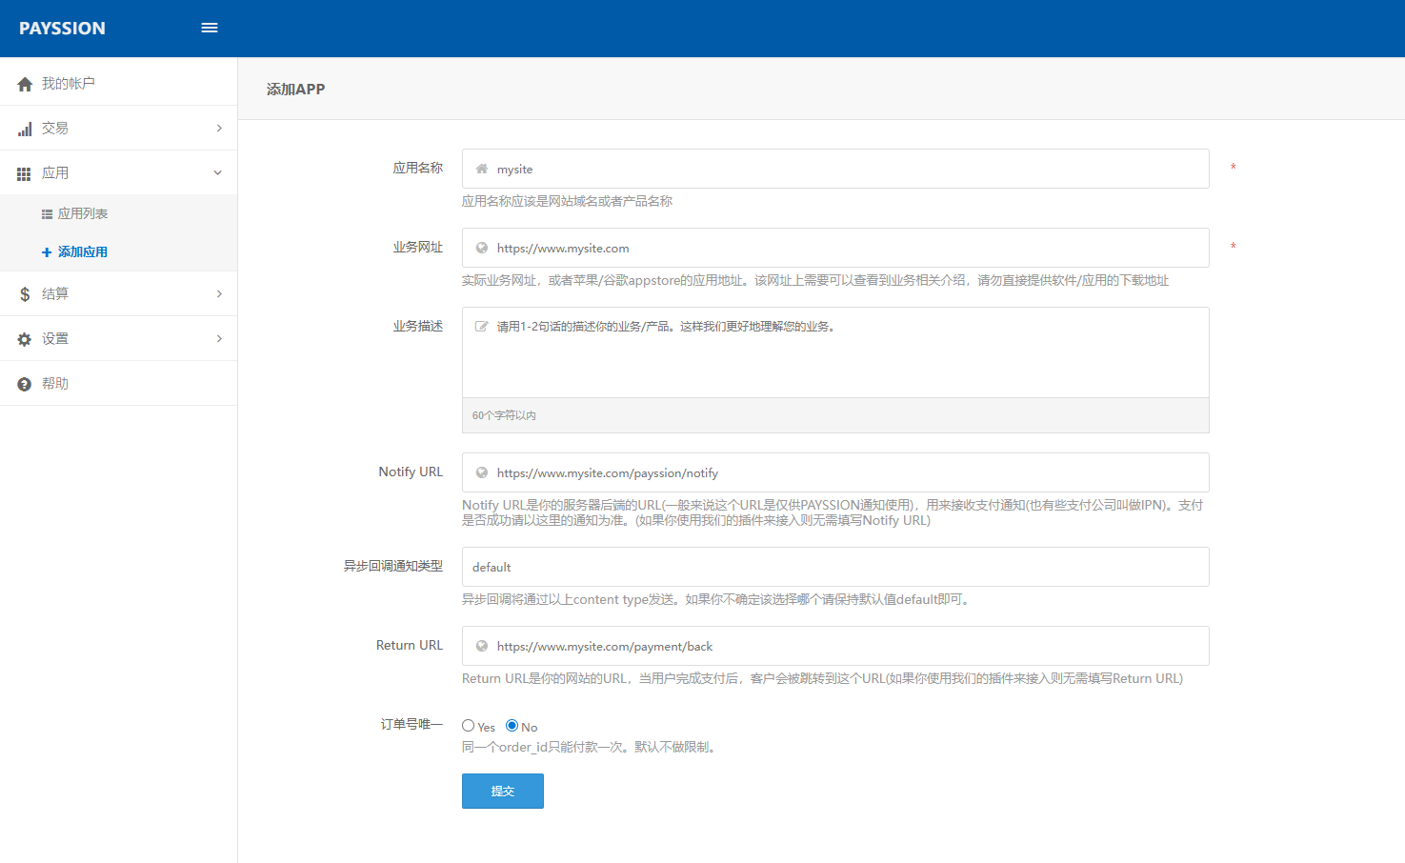Viewport: 1405px width, 863px height.
Task: Select the No radio for 订单号唯一
Action: pyautogui.click(x=512, y=726)
